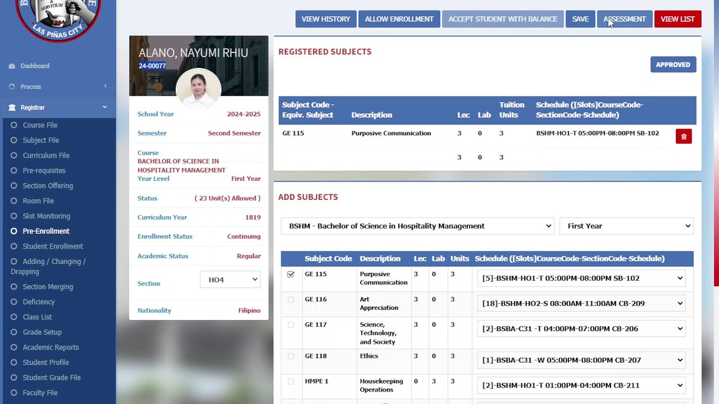Open the First Year level dropdown

tap(626, 226)
